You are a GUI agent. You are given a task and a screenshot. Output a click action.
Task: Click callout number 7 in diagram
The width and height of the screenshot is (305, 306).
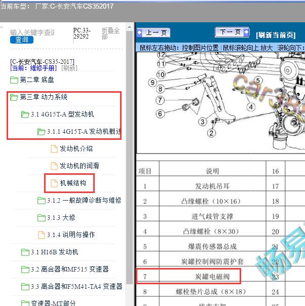(x=160, y=100)
